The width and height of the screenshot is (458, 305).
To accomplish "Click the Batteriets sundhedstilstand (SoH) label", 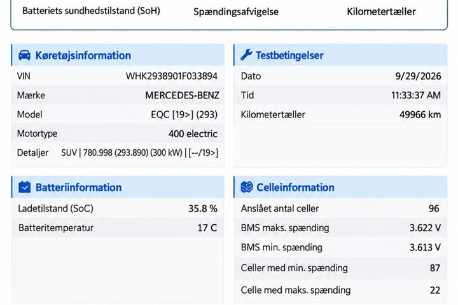I will pyautogui.click(x=91, y=11).
